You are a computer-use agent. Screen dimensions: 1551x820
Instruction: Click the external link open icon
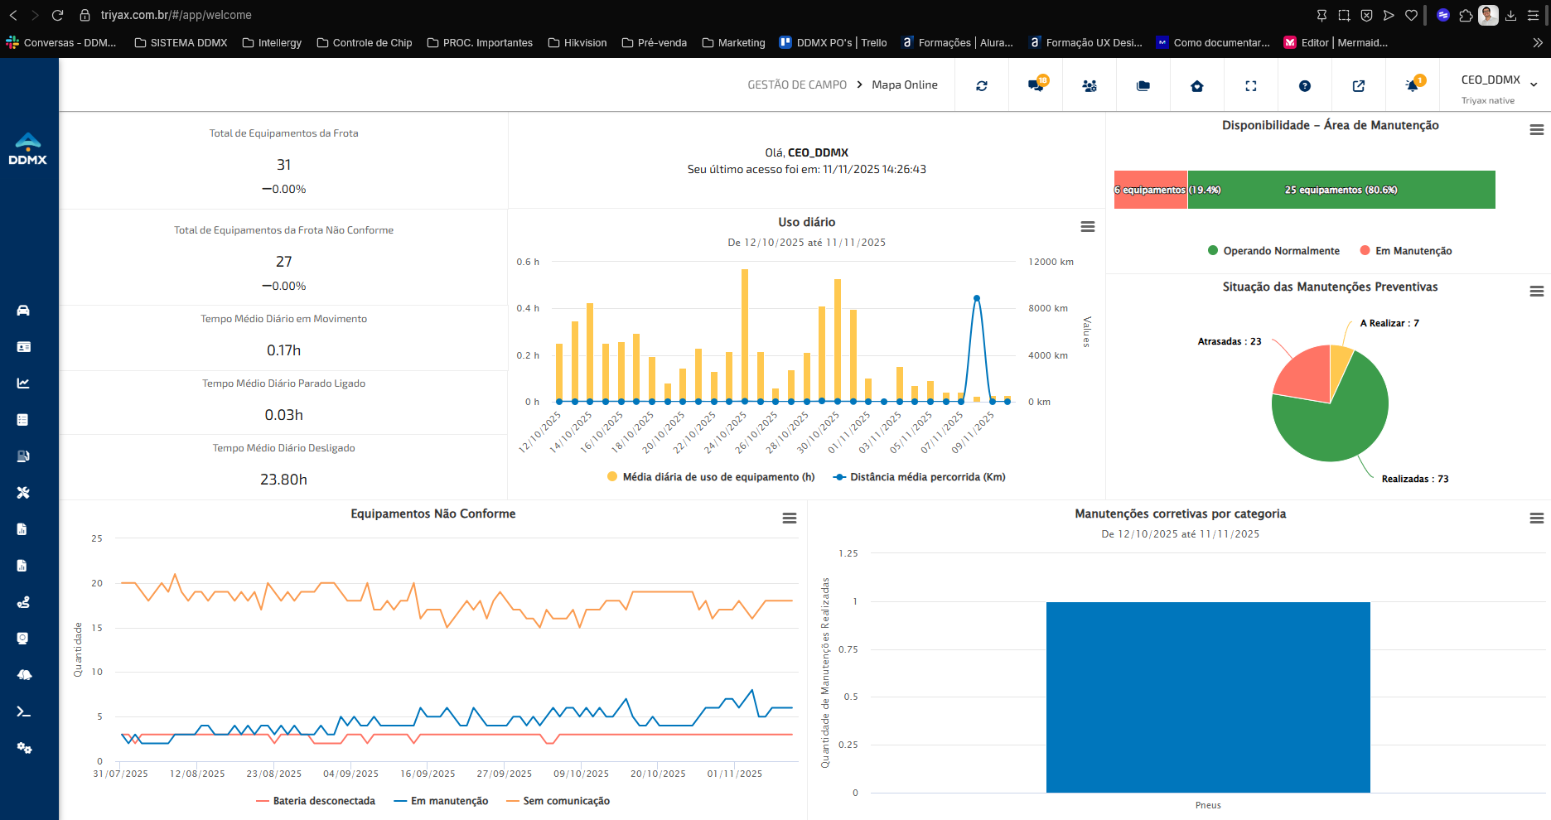[1359, 85]
